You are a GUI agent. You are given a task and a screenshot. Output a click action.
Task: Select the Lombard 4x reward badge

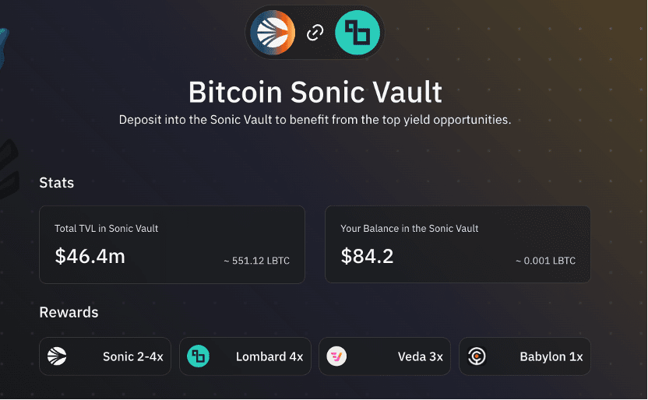pyautogui.click(x=245, y=356)
